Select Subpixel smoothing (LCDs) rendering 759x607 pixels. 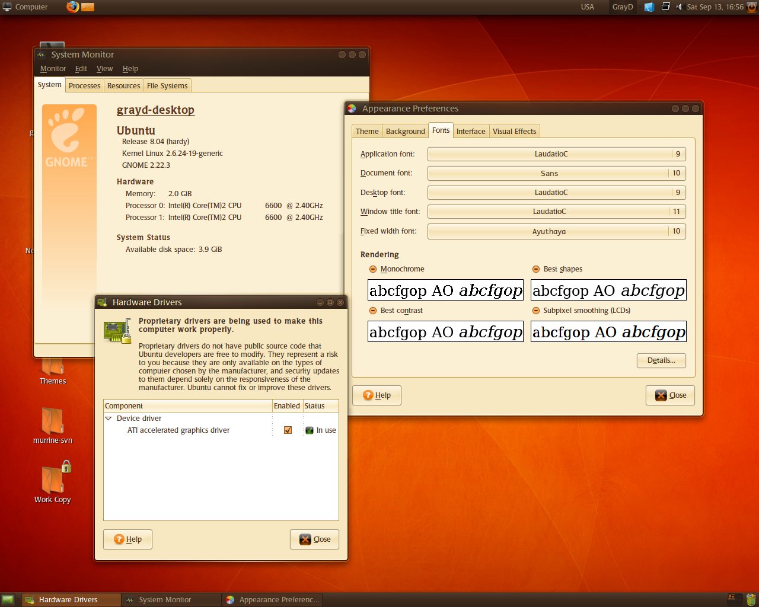pyautogui.click(x=536, y=311)
